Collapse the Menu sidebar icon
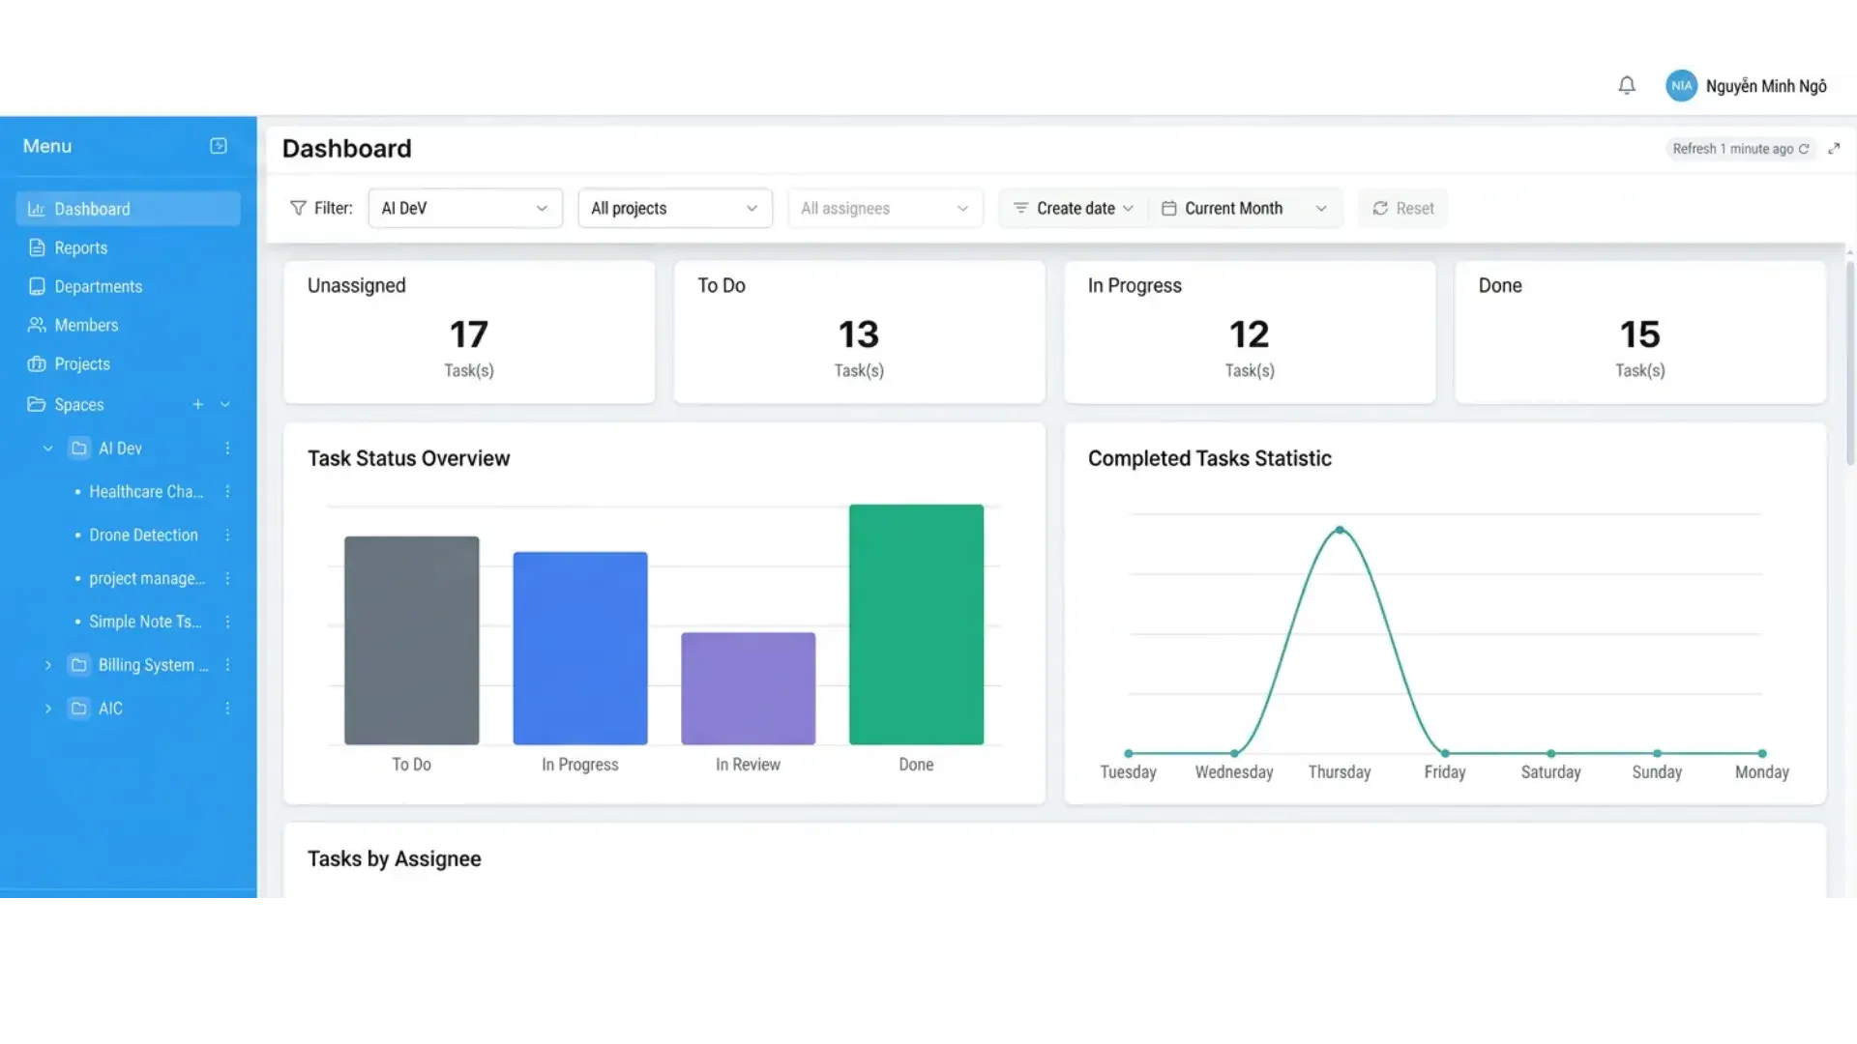 (x=219, y=146)
